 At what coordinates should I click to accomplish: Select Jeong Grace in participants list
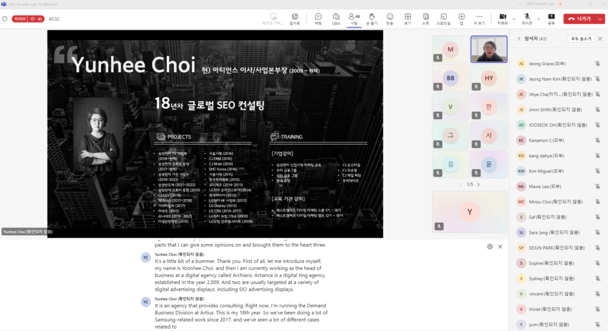click(558, 63)
